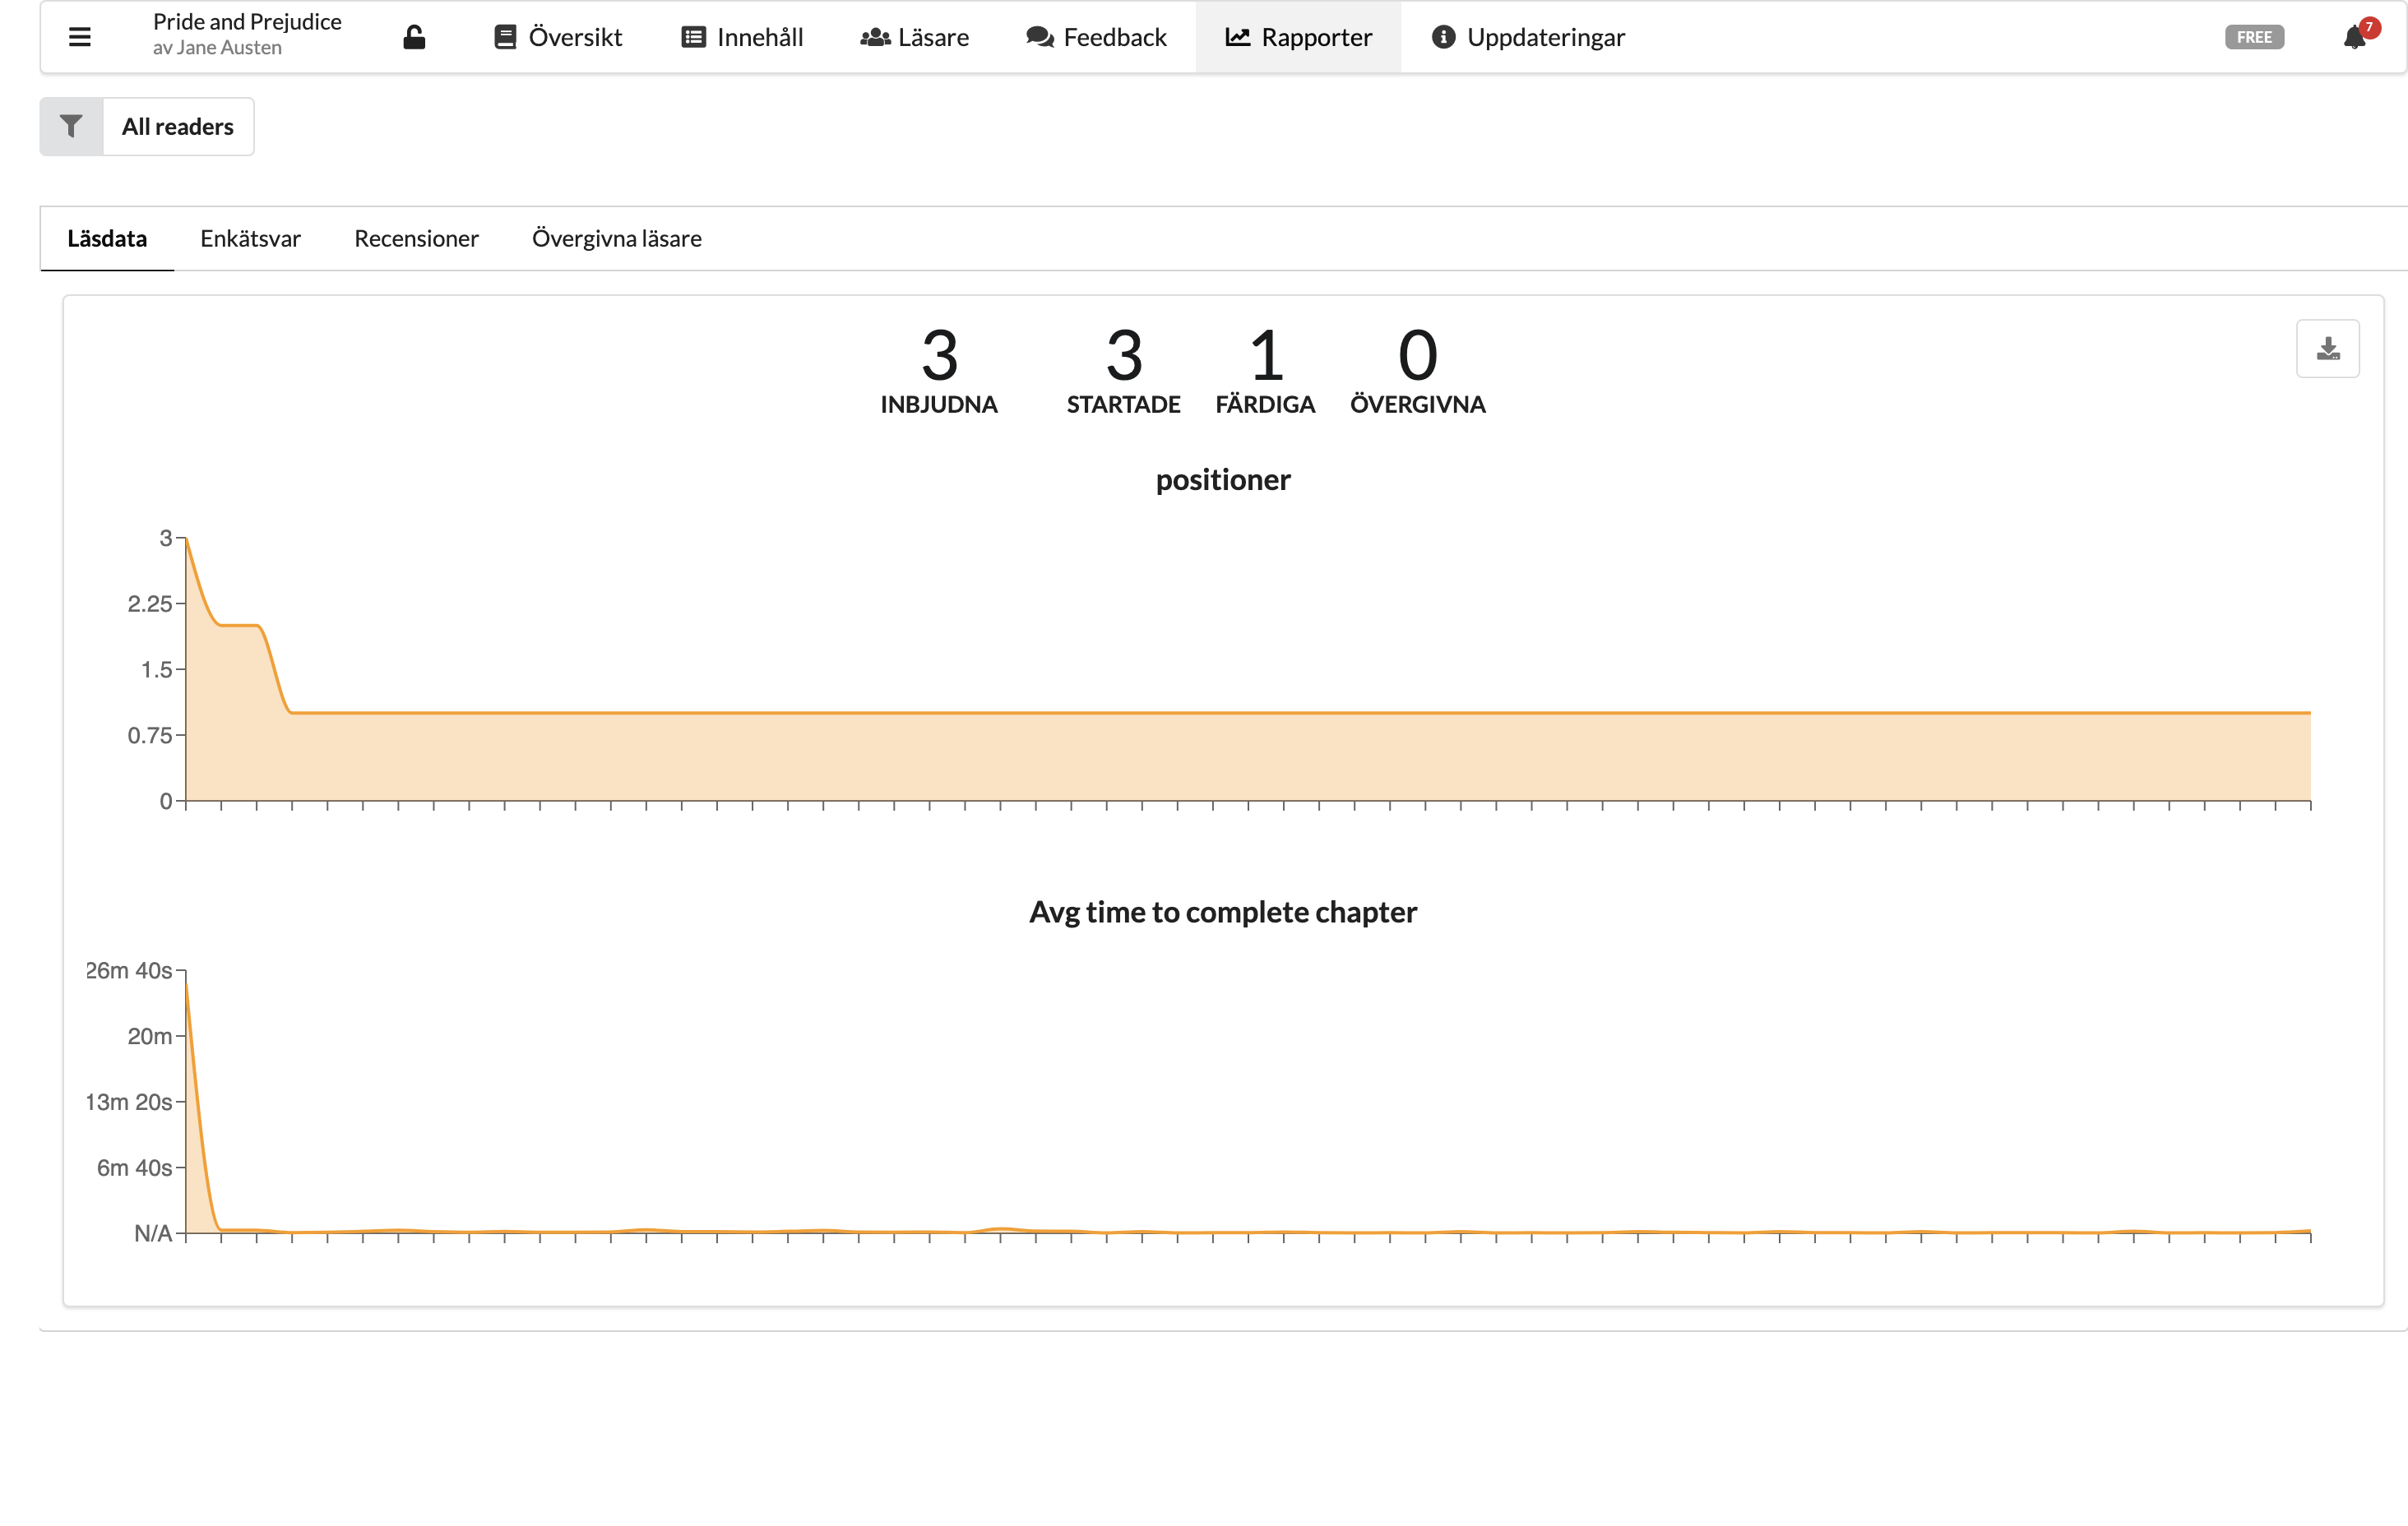
Task: Click the filter funnel icon
Action: tap(71, 126)
